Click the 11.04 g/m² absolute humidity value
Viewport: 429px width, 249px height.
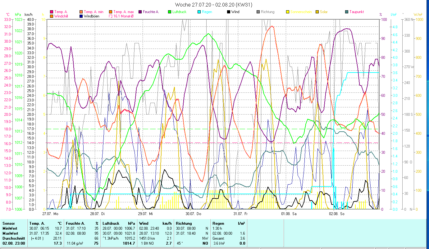pos(75,243)
